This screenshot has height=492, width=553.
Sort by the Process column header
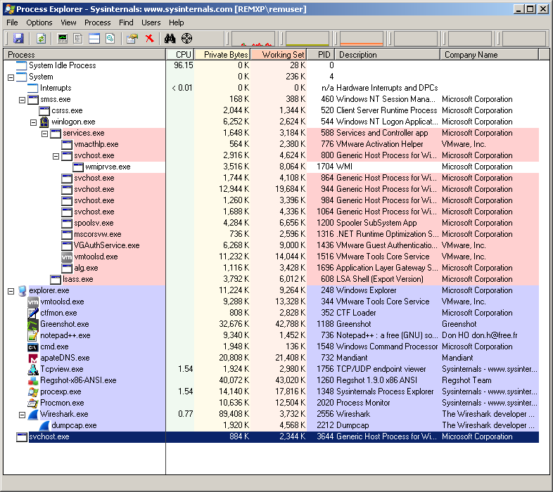(84, 55)
